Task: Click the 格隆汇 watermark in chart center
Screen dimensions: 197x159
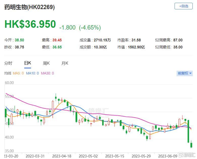Action: click(x=98, y=111)
